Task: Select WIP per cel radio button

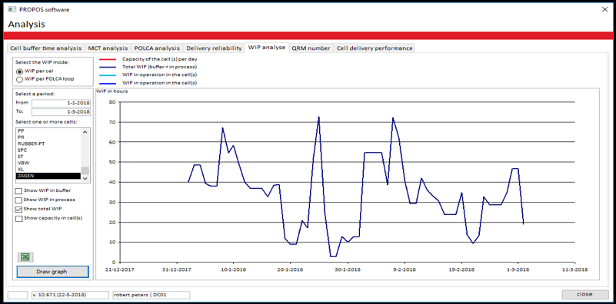Action: pos(19,72)
